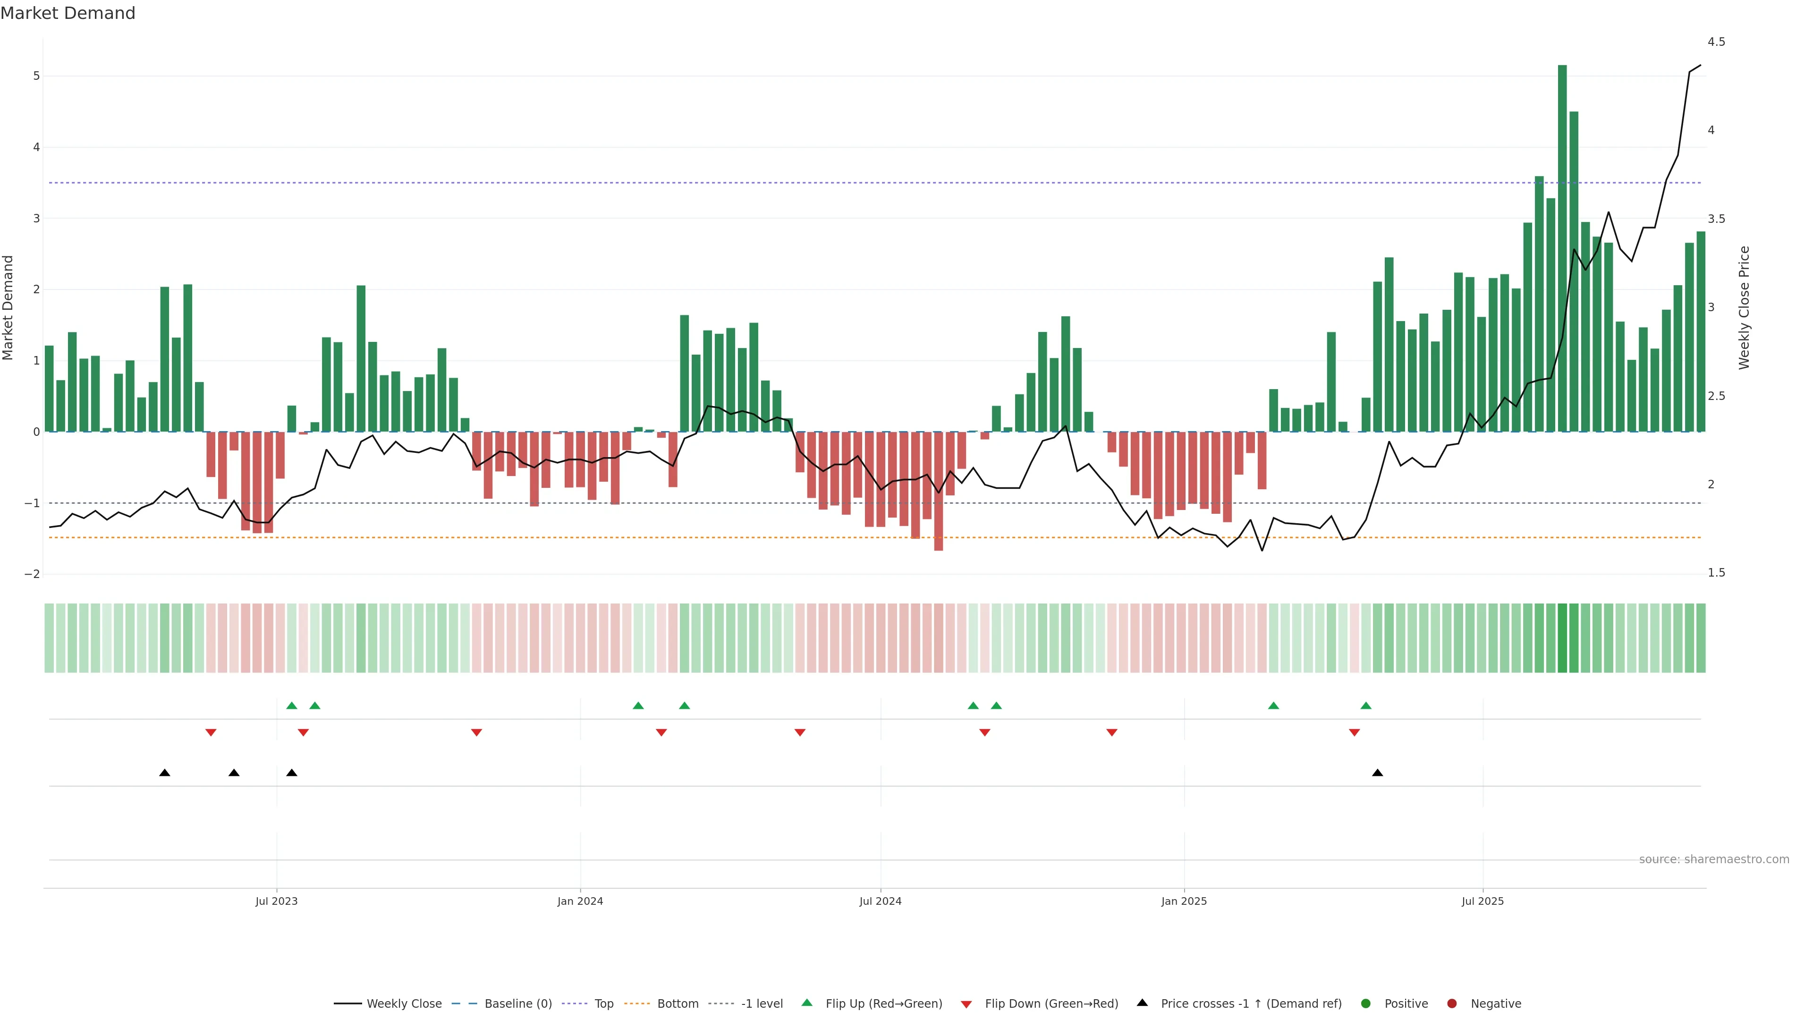Click the black triangle marker nearest Jul 2025
The image size is (1813, 1020).
pyautogui.click(x=1377, y=773)
